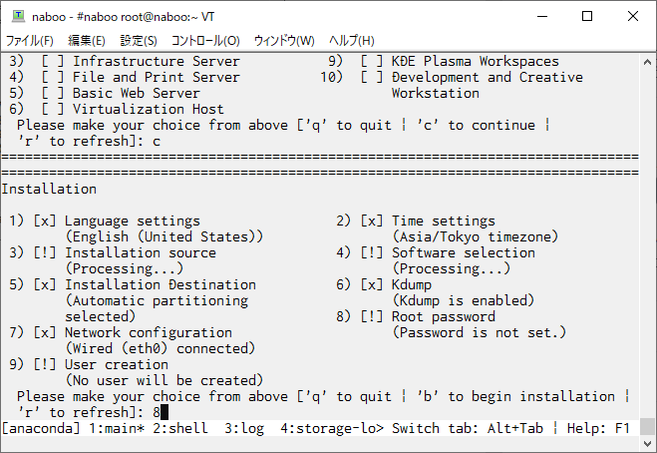
Task: Click the scrollbar up arrow
Action: [647, 62]
